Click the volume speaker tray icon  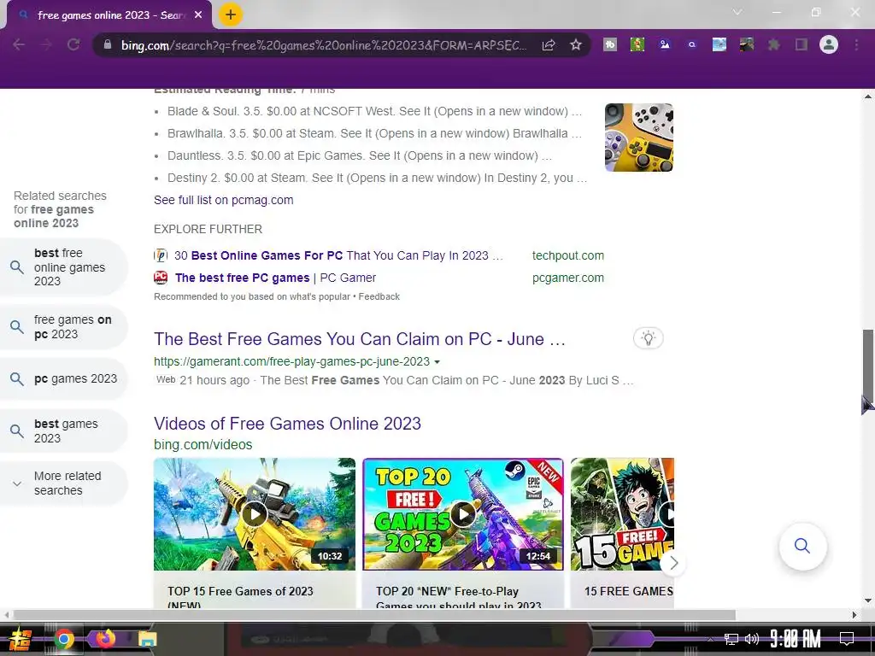(x=752, y=639)
